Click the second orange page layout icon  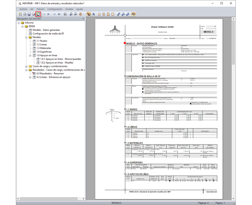pyautogui.click(x=104, y=14)
